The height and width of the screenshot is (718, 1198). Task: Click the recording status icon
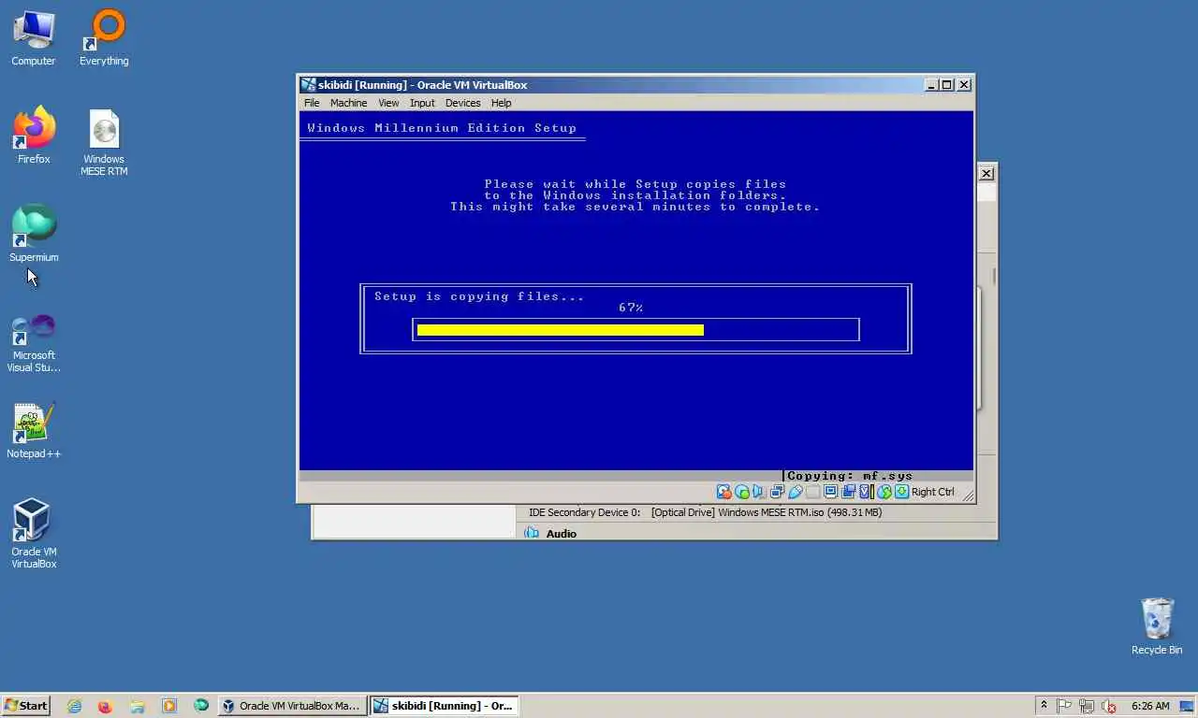click(848, 492)
